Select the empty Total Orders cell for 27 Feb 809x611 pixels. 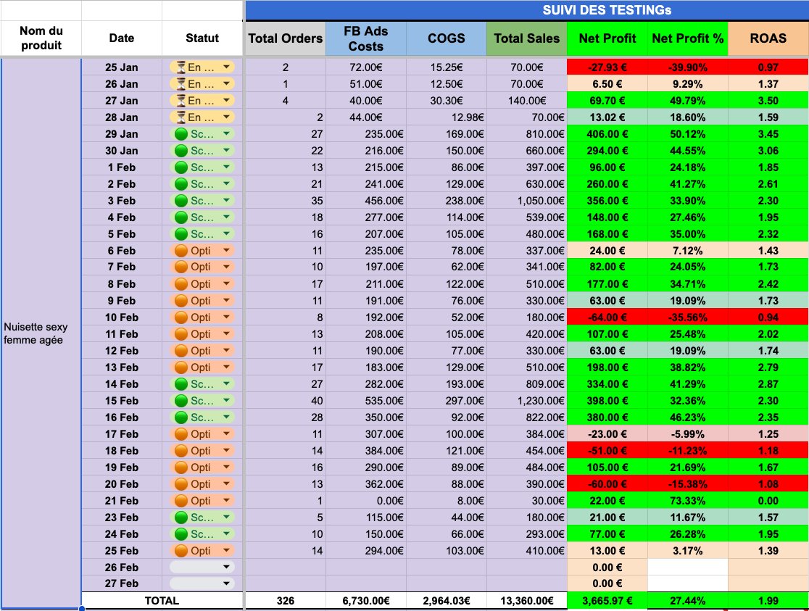pos(286,583)
